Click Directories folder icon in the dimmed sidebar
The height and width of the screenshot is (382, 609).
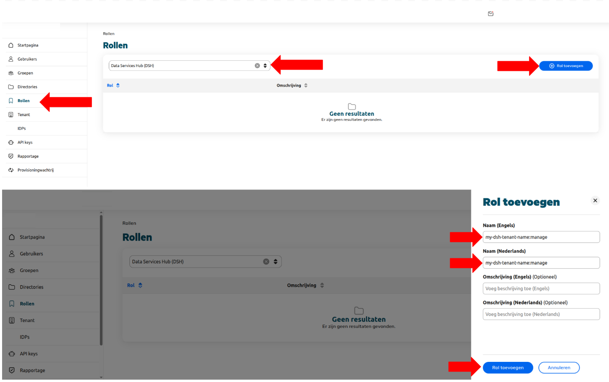click(x=12, y=287)
